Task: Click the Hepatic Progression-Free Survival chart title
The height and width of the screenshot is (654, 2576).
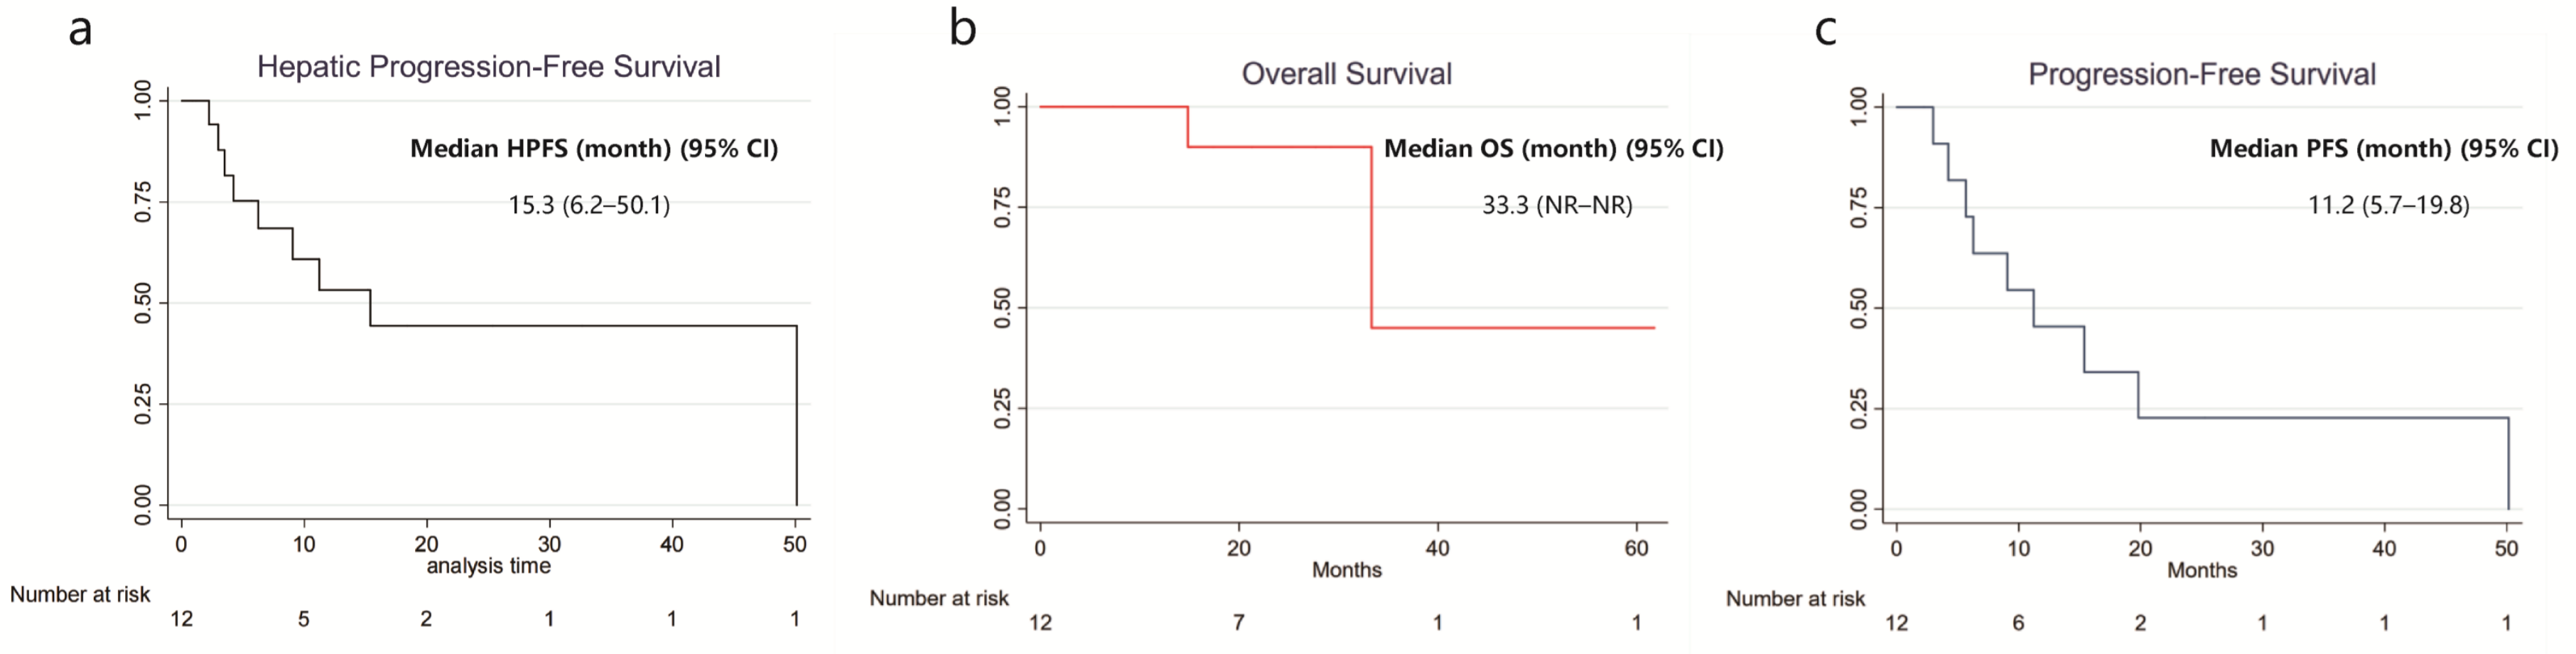Action: tap(488, 67)
